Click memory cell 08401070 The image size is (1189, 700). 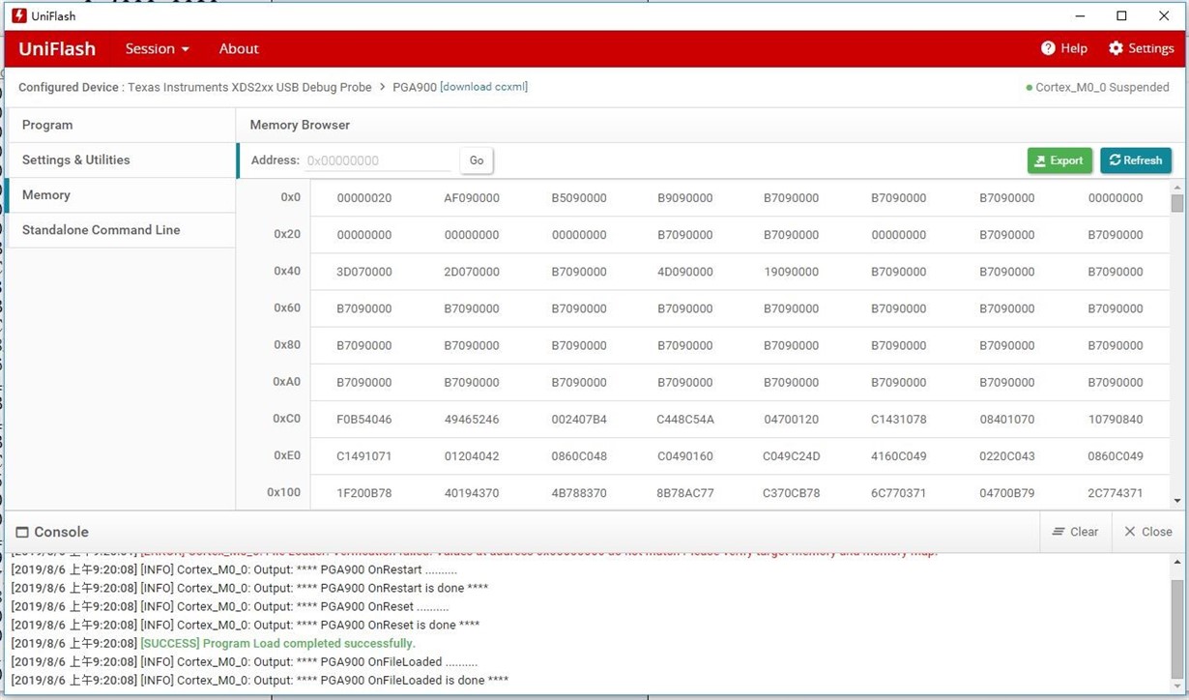[1006, 420]
